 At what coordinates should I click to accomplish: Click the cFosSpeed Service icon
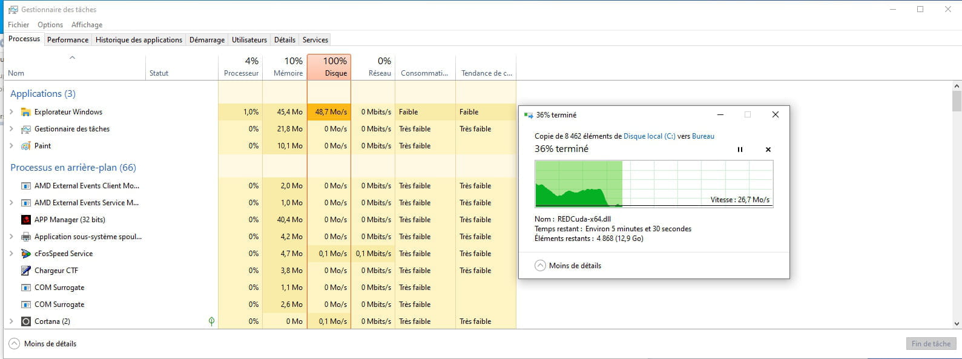point(25,254)
